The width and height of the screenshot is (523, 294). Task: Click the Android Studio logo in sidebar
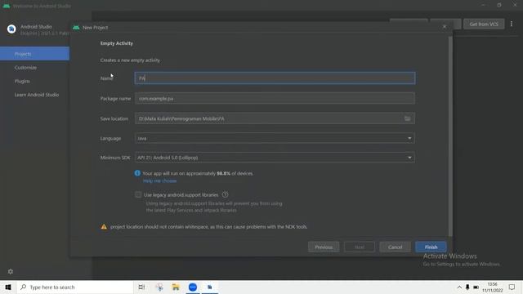click(x=11, y=29)
